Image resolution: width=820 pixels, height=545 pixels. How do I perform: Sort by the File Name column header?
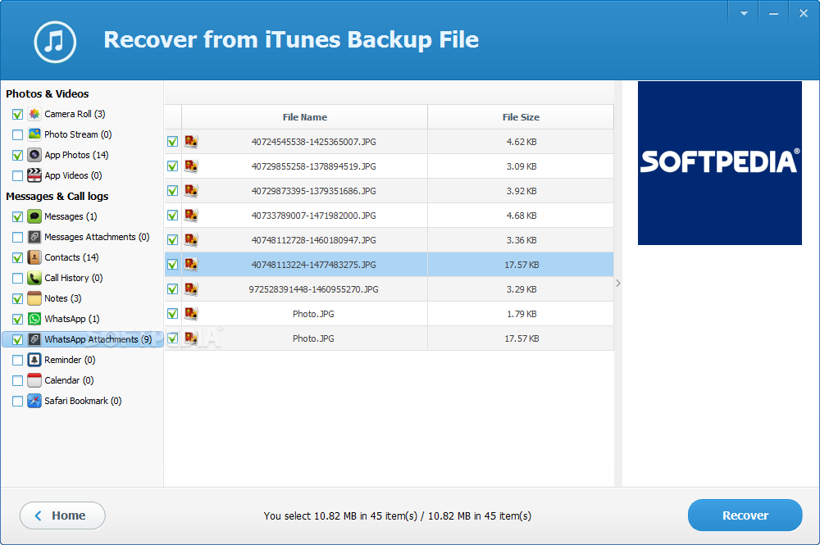(305, 117)
